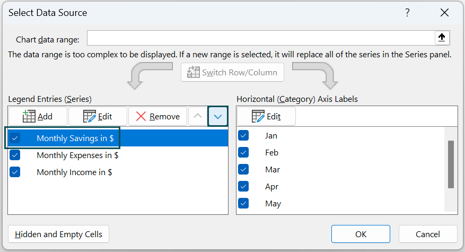Viewport: 465px width, 252px height.
Task: Move the series up with the up arrow
Action: pos(198,116)
